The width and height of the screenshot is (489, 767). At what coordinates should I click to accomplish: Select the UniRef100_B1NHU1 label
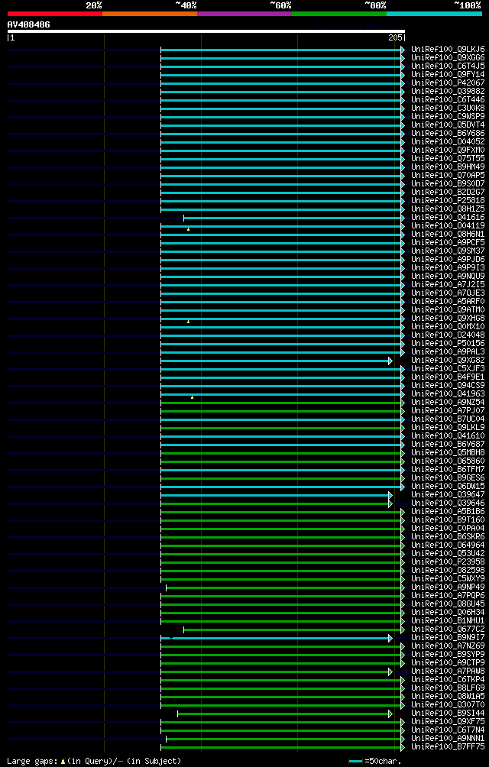click(448, 621)
